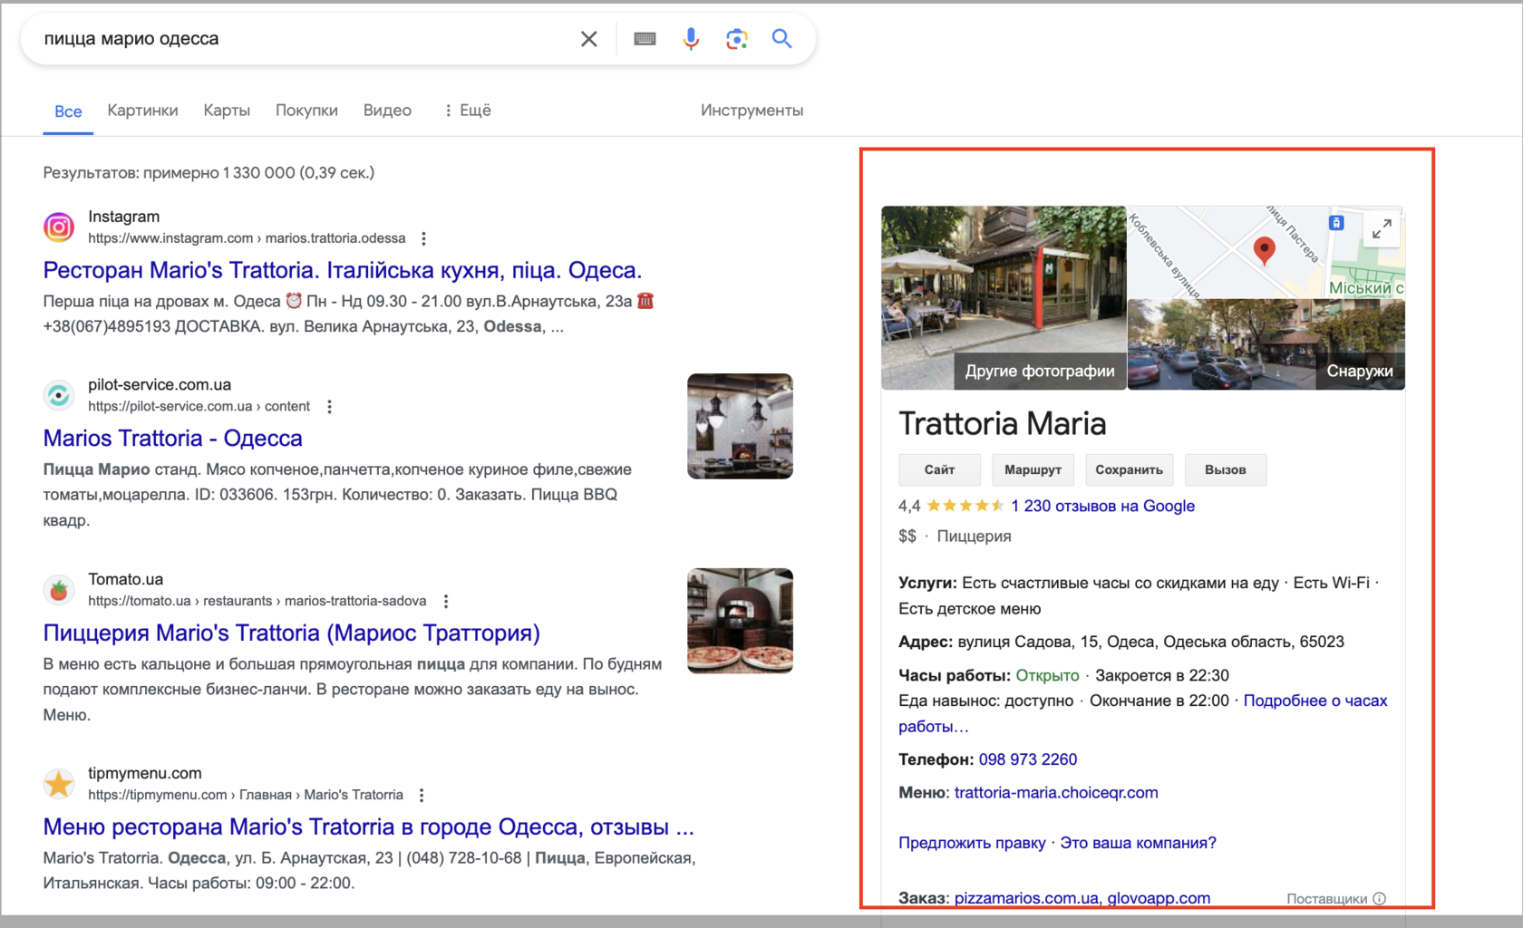This screenshot has height=928, width=1523.
Task: Click Поставщики label
Action: [1326, 899]
